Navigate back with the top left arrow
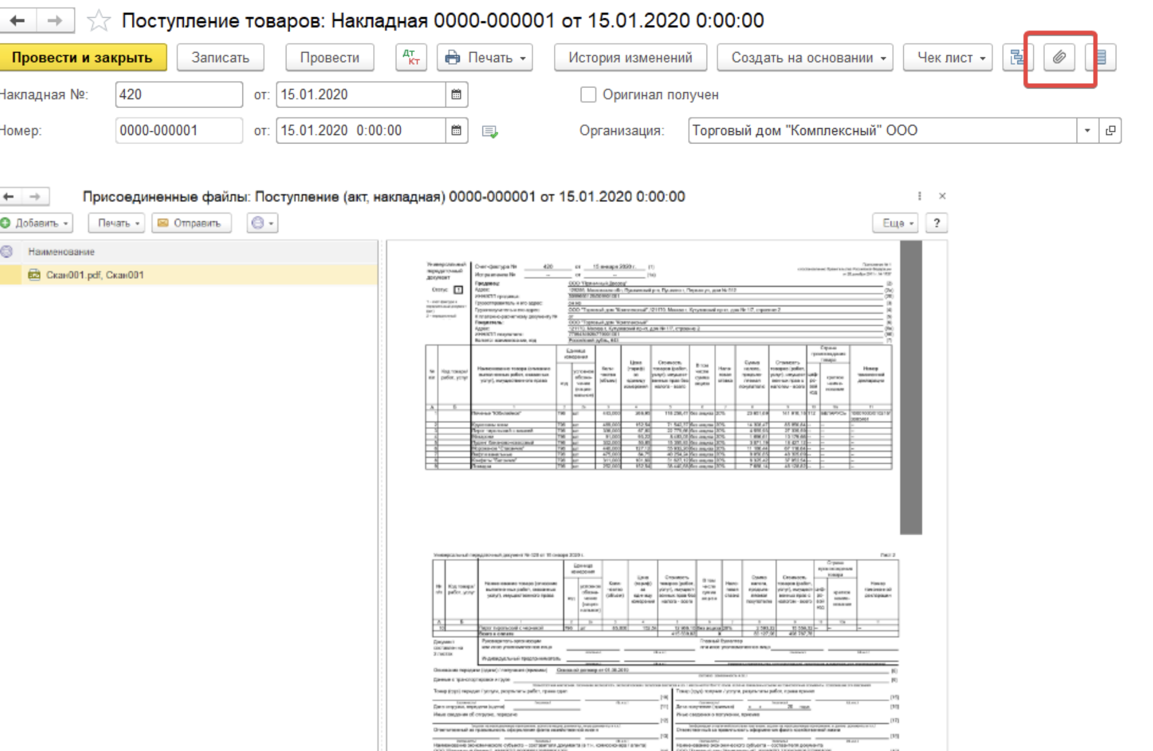Image resolution: width=1153 pixels, height=751 pixels. point(18,21)
